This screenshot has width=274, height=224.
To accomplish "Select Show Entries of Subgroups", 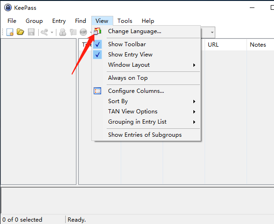I will click(x=145, y=135).
